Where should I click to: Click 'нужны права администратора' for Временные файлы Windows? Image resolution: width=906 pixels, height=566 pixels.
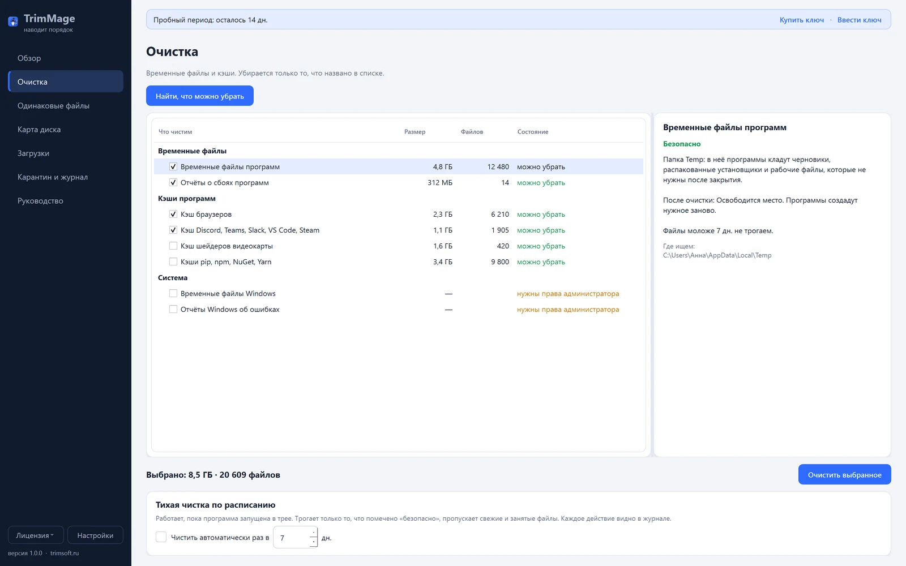pos(568,294)
